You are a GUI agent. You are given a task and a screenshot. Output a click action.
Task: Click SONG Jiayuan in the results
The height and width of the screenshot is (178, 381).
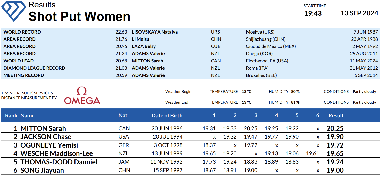tap(42, 170)
